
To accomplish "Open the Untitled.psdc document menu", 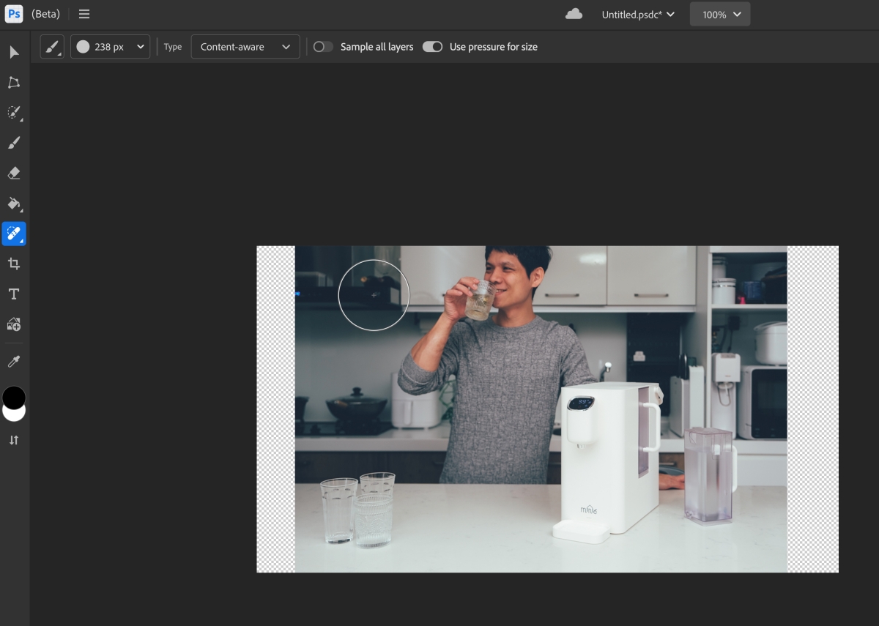I will coord(638,15).
